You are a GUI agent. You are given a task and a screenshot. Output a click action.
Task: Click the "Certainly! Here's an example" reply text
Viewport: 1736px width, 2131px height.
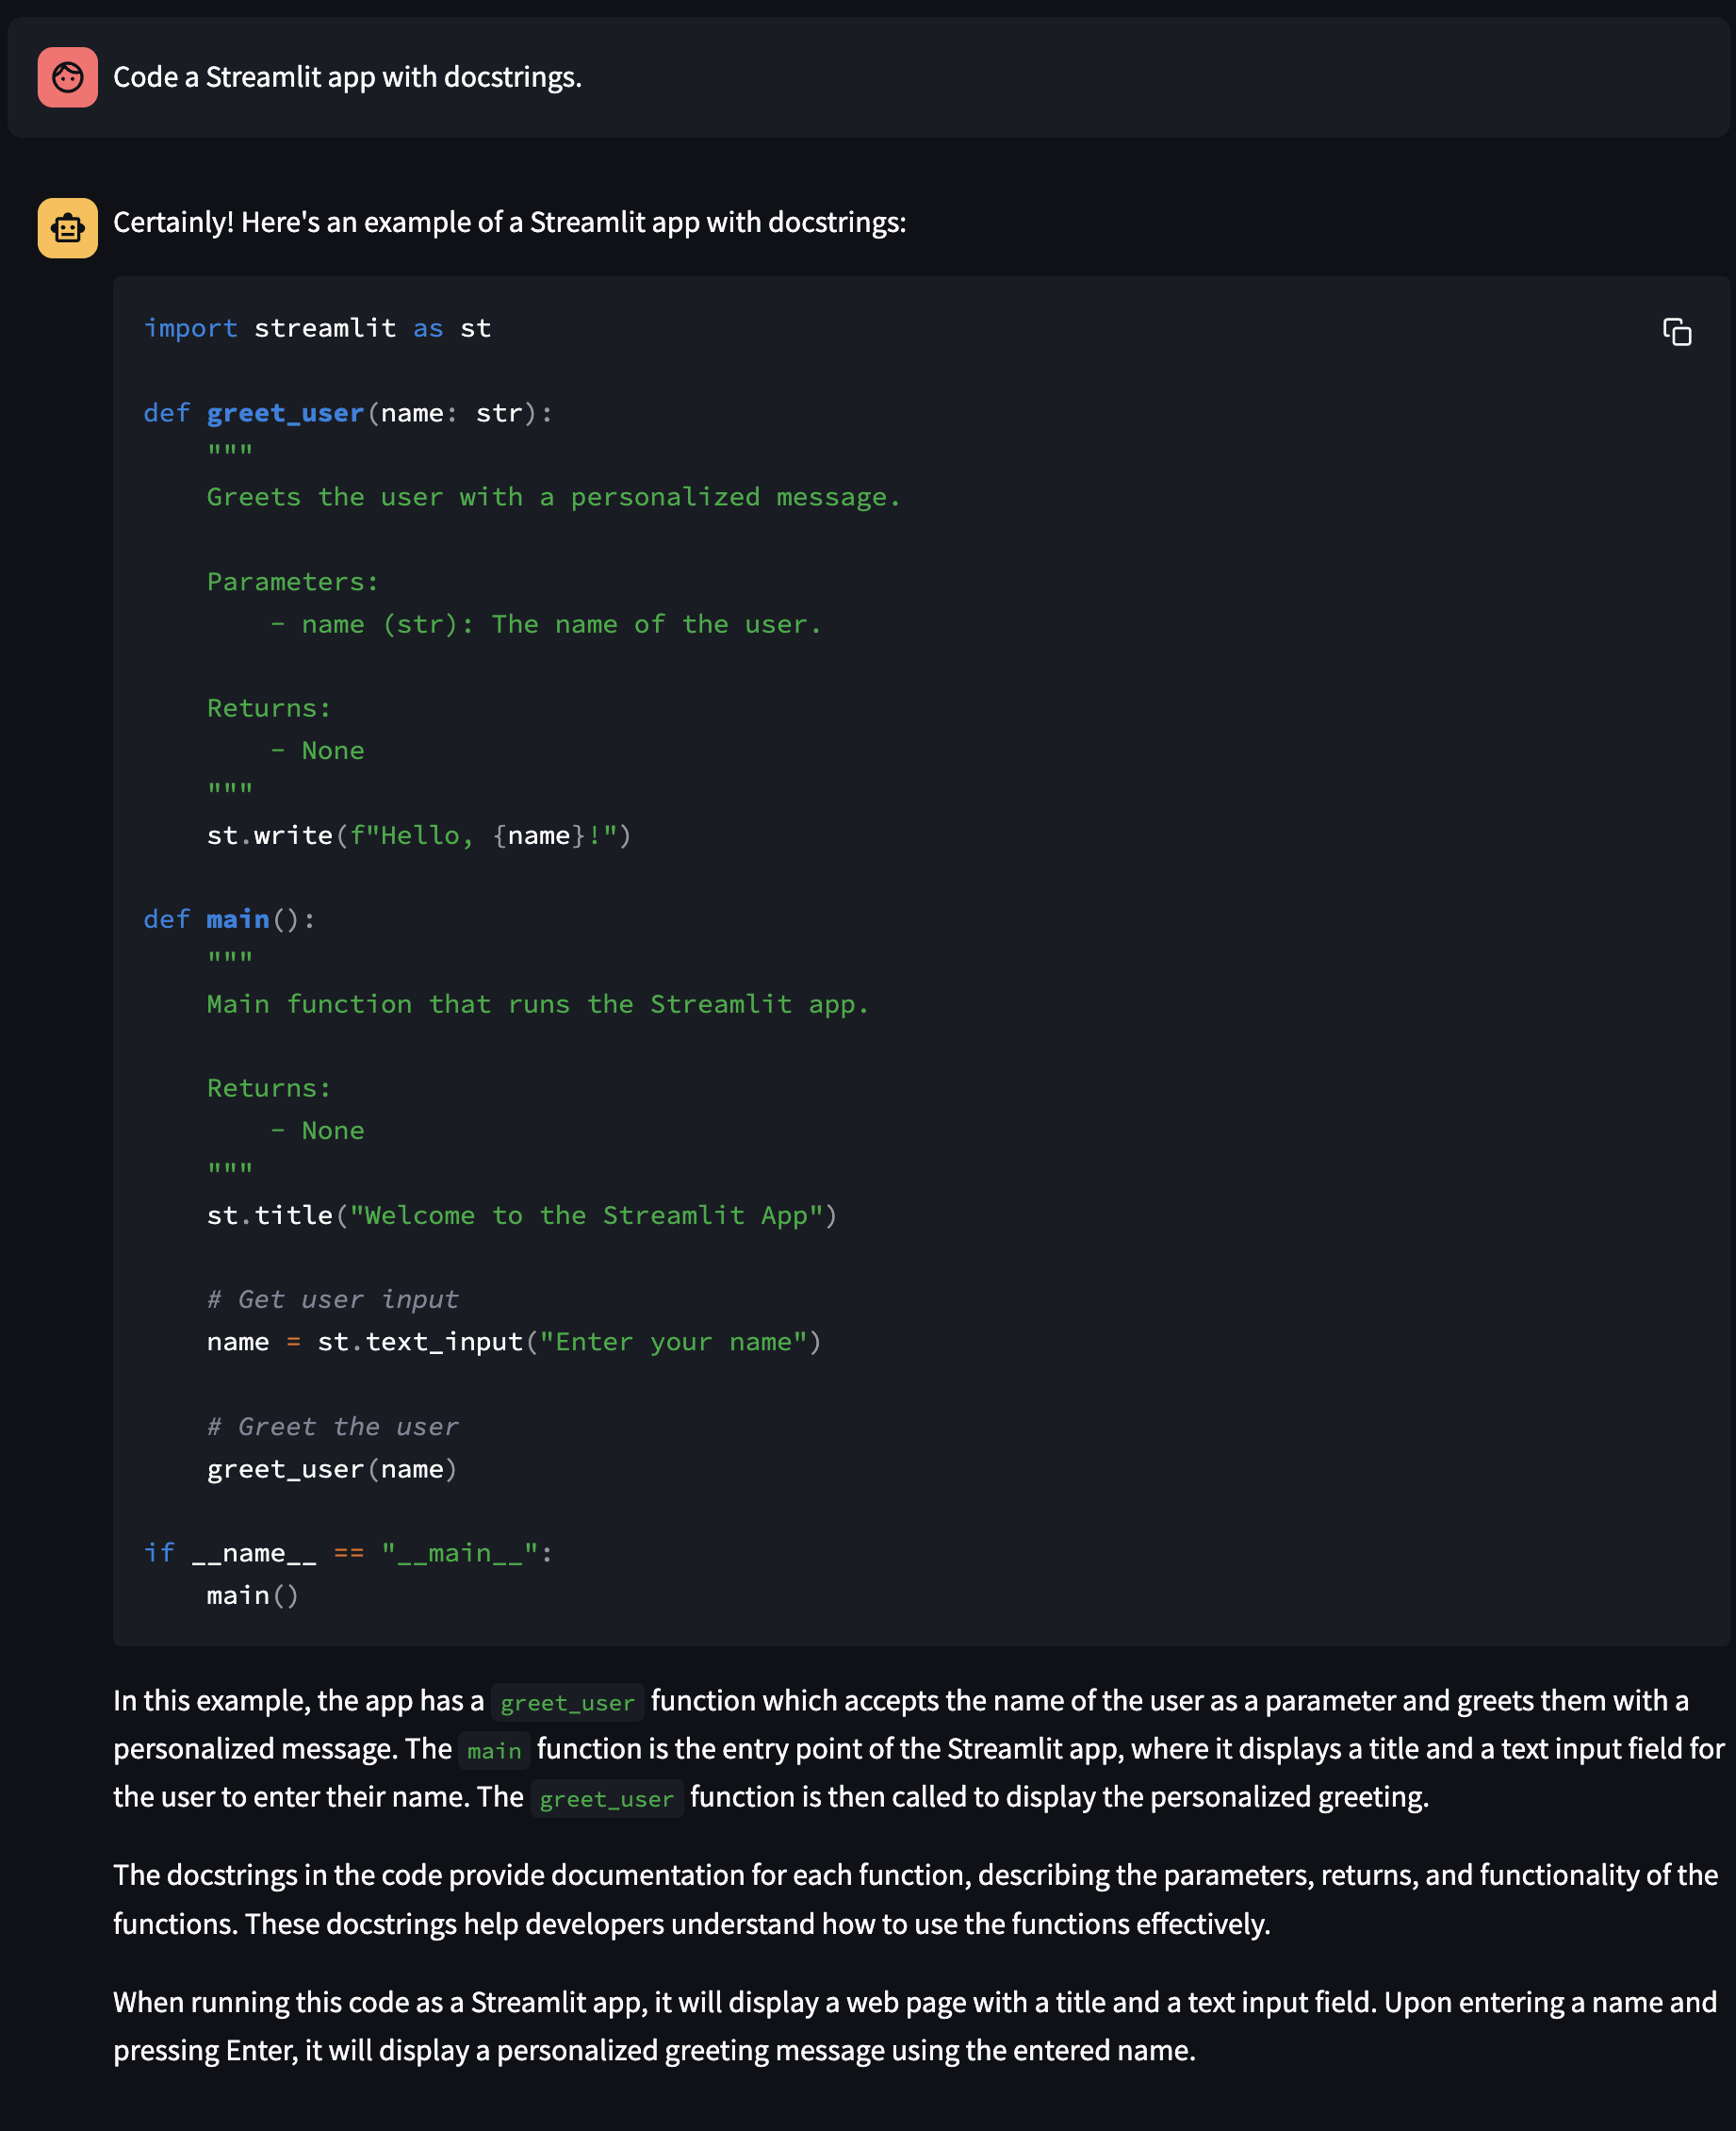[509, 223]
